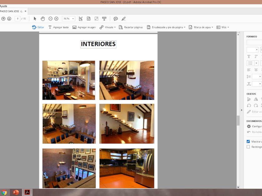This screenshot has height=196, width=262.
Task: Click the 'Agregar texto' button
Action: tap(58, 27)
